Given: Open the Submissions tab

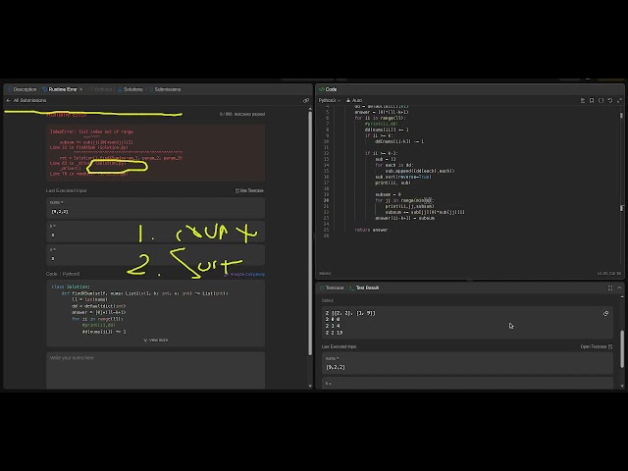Looking at the screenshot, I should (165, 89).
